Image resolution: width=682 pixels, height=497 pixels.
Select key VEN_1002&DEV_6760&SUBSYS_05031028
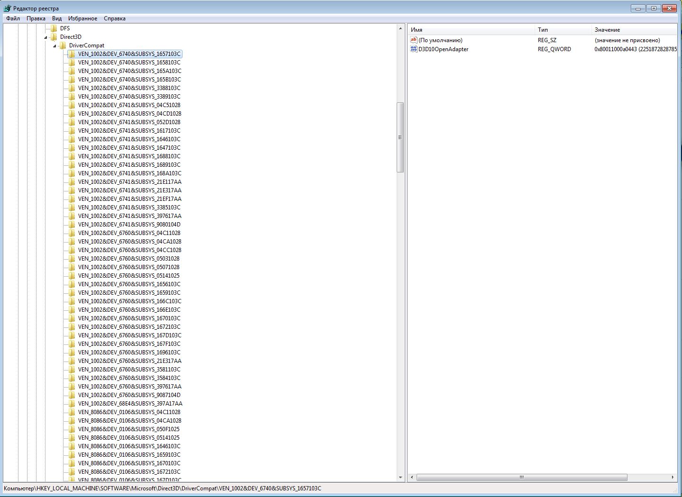click(x=128, y=259)
